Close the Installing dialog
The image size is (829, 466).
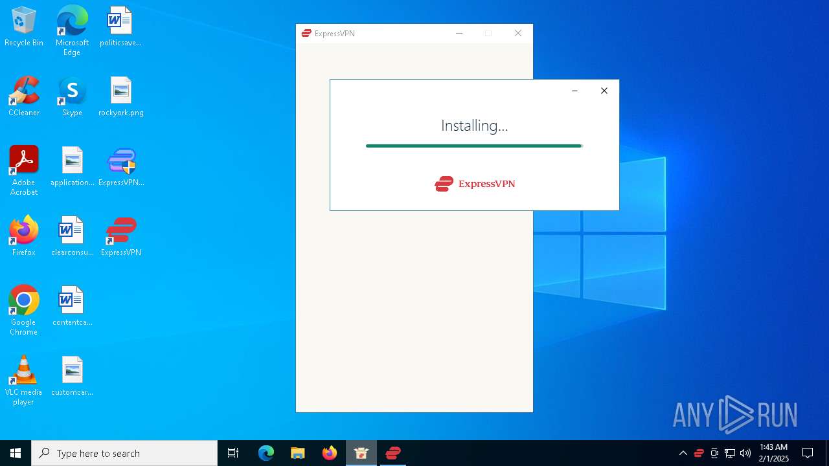pyautogui.click(x=604, y=91)
